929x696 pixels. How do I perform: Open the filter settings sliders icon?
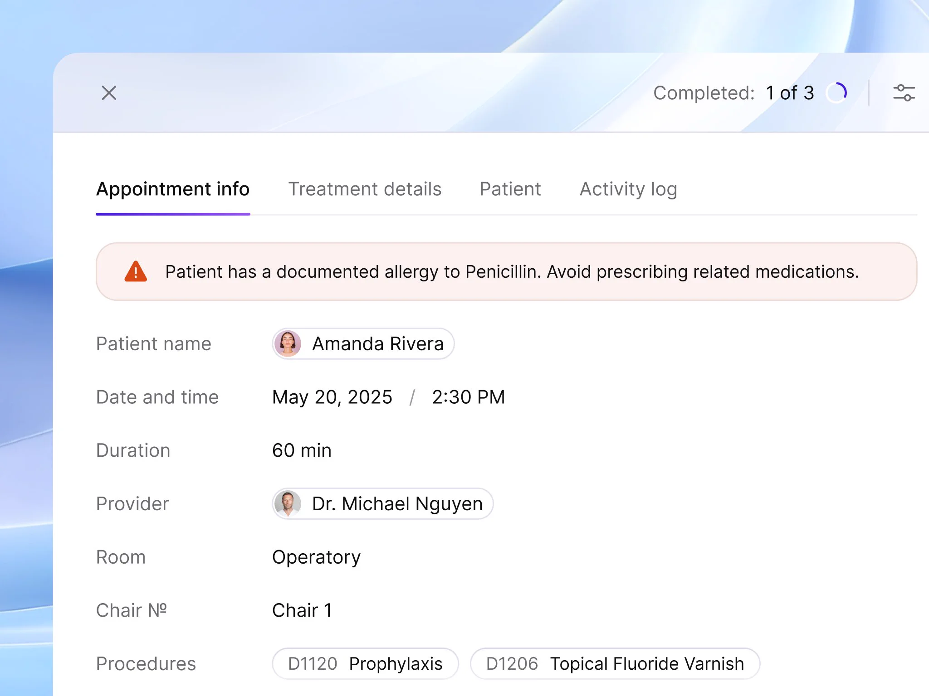point(904,93)
